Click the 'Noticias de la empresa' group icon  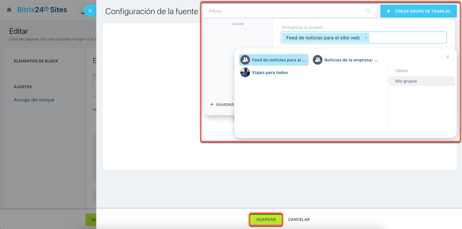pyautogui.click(x=317, y=60)
